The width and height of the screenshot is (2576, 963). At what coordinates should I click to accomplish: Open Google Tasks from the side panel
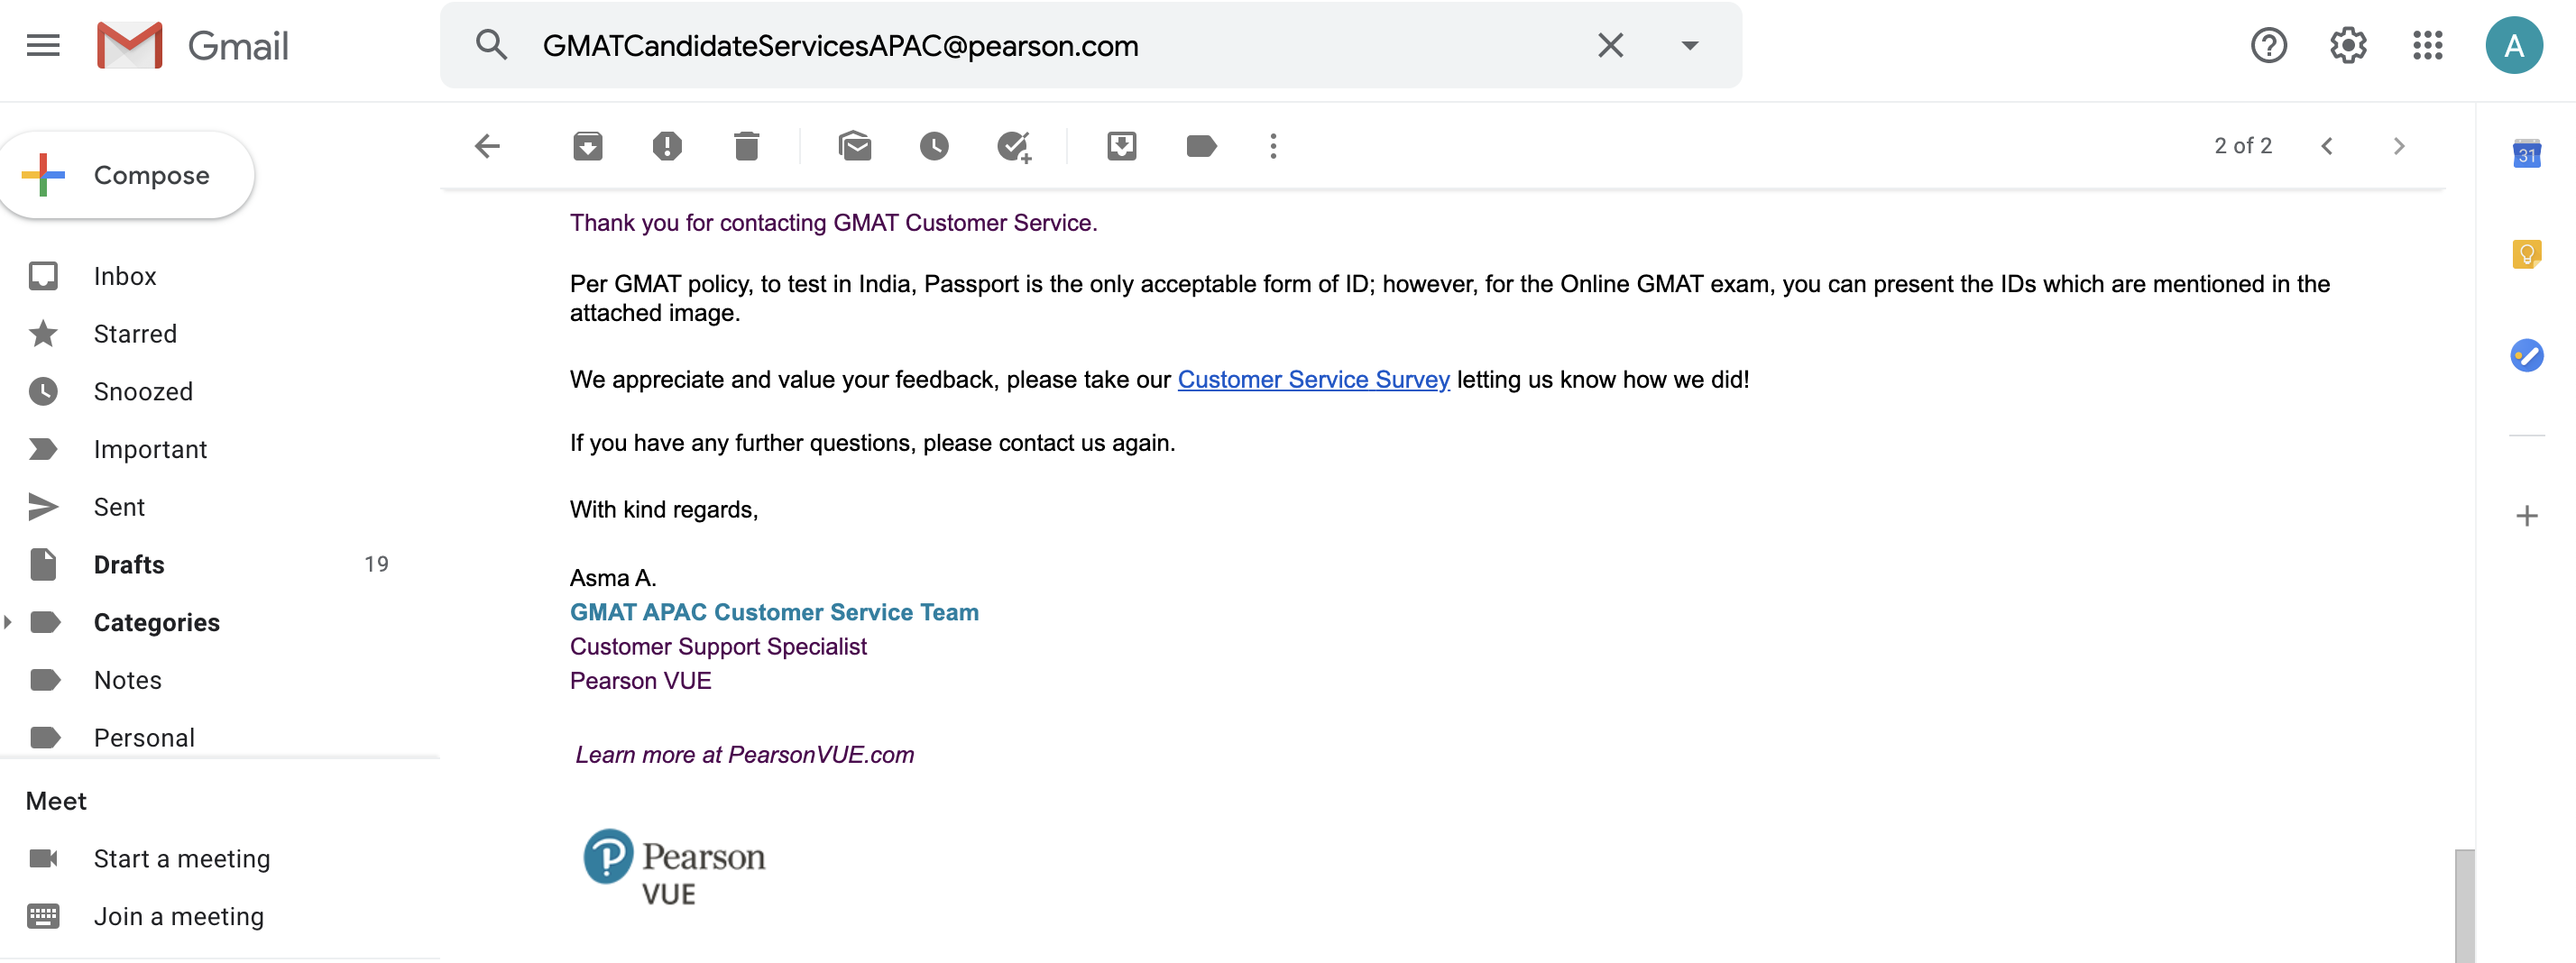pyautogui.click(x=2527, y=355)
